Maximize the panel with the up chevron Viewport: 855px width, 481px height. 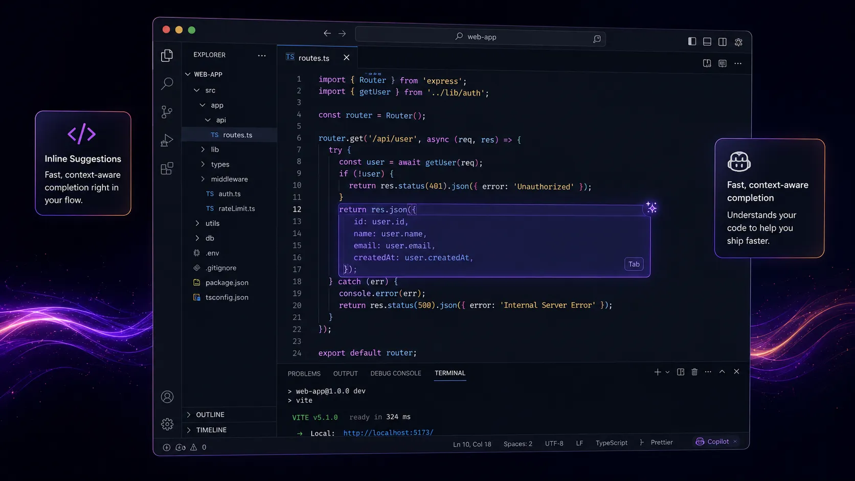coord(722,372)
